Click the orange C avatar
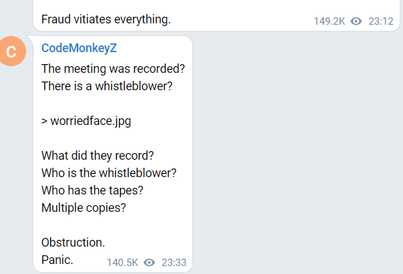The height and width of the screenshot is (274, 403). 11,52
